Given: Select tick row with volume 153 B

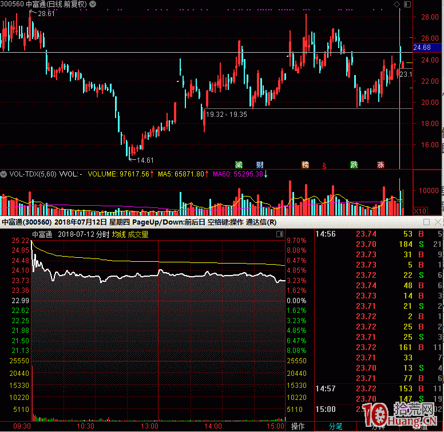Looking at the screenshot, I should pyautogui.click(x=379, y=388).
